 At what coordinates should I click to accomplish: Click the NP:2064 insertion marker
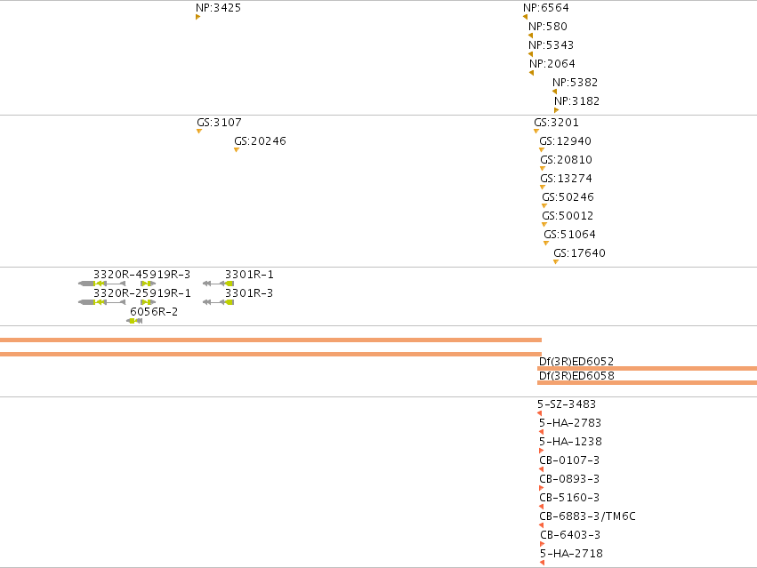tap(532, 73)
